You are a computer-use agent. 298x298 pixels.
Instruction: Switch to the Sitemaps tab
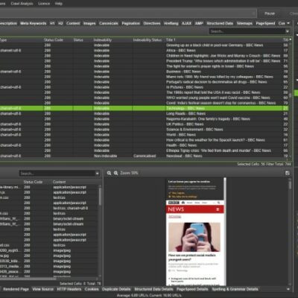244,23
